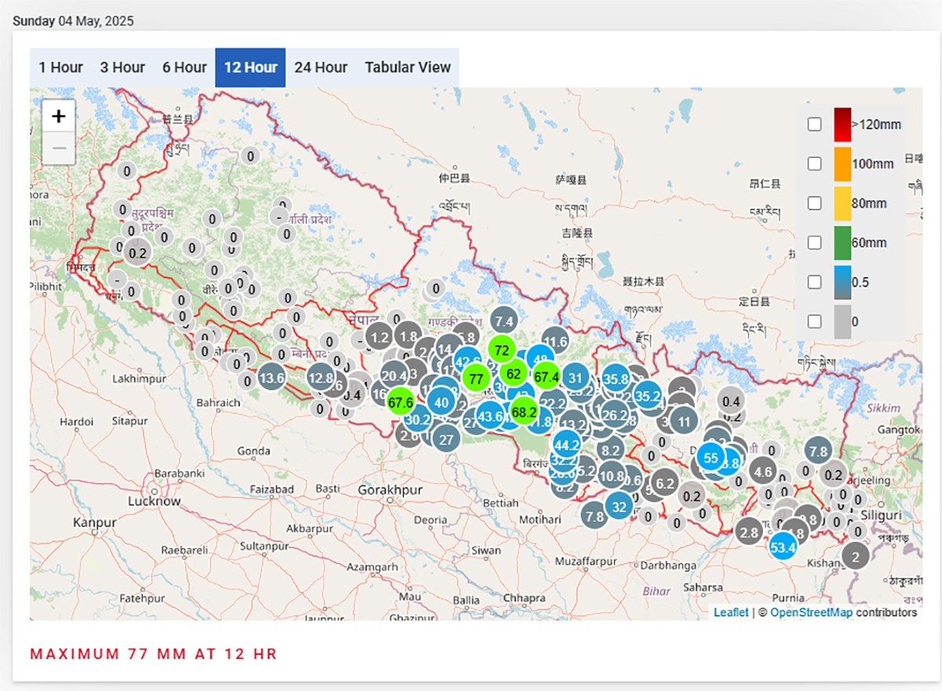Click the Siliguri label on the map
The width and height of the screenshot is (942, 691).
tap(881, 515)
